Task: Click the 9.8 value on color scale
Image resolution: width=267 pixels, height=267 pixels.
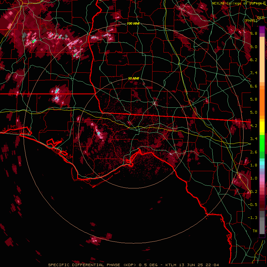Action: point(254,33)
